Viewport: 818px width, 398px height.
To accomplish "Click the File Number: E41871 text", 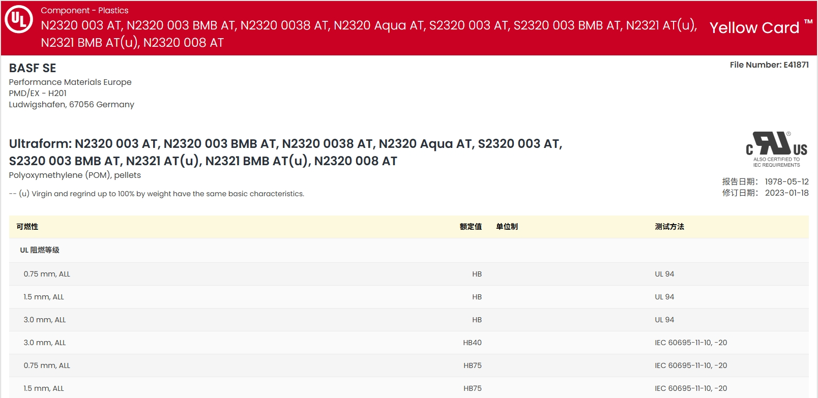I will pyautogui.click(x=769, y=65).
